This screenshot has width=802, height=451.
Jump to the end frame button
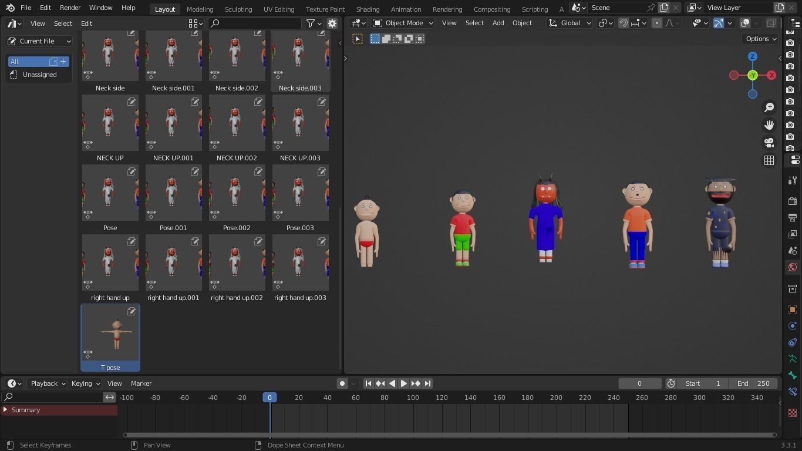[x=427, y=383]
